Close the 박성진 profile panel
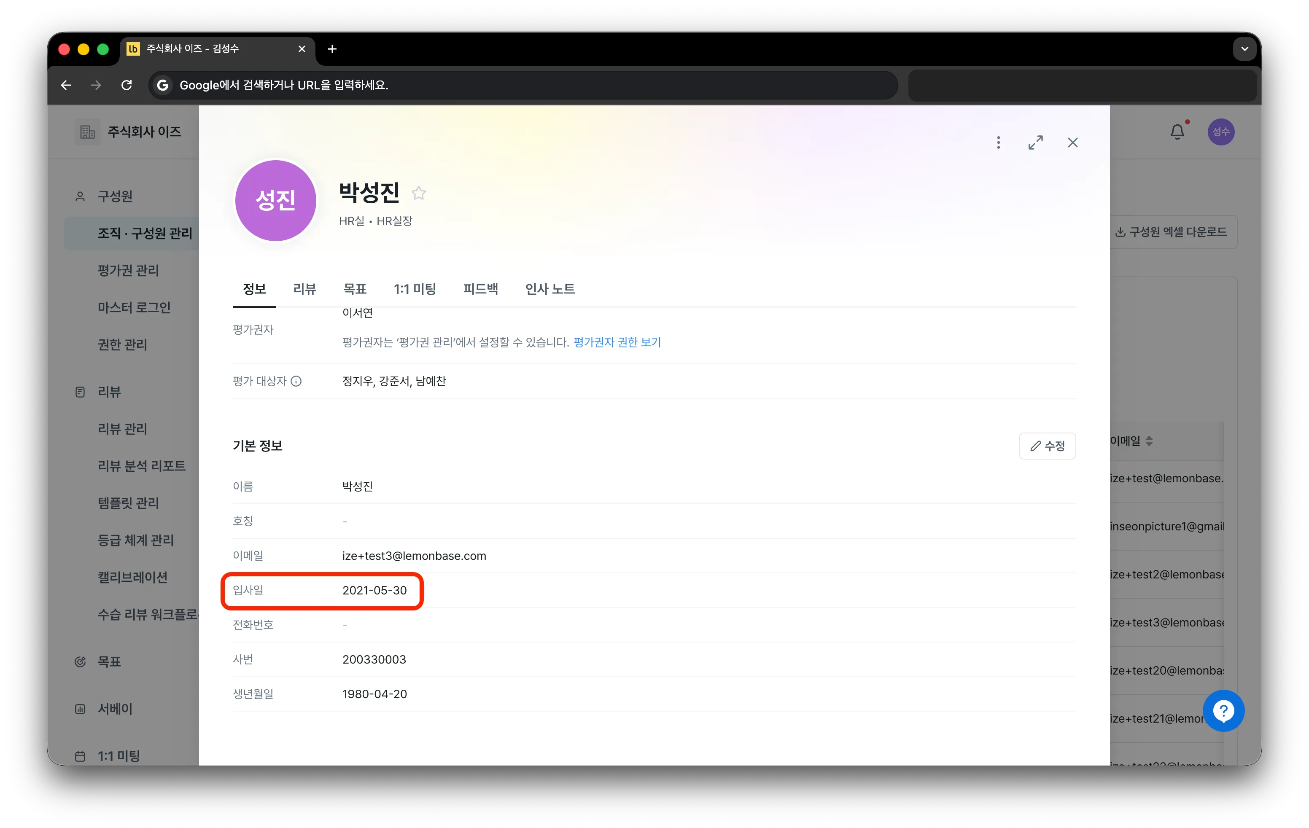The width and height of the screenshot is (1309, 828). 1072,142
